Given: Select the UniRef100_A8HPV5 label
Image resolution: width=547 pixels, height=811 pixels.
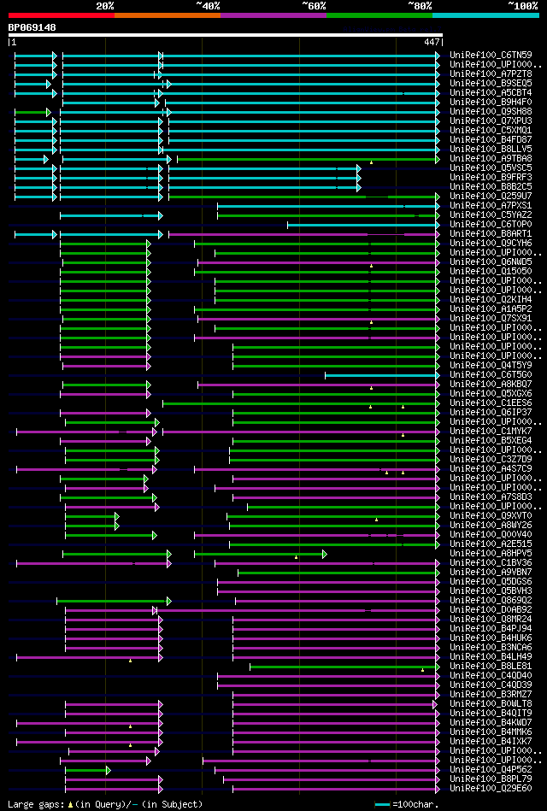Looking at the screenshot, I should (x=491, y=554).
